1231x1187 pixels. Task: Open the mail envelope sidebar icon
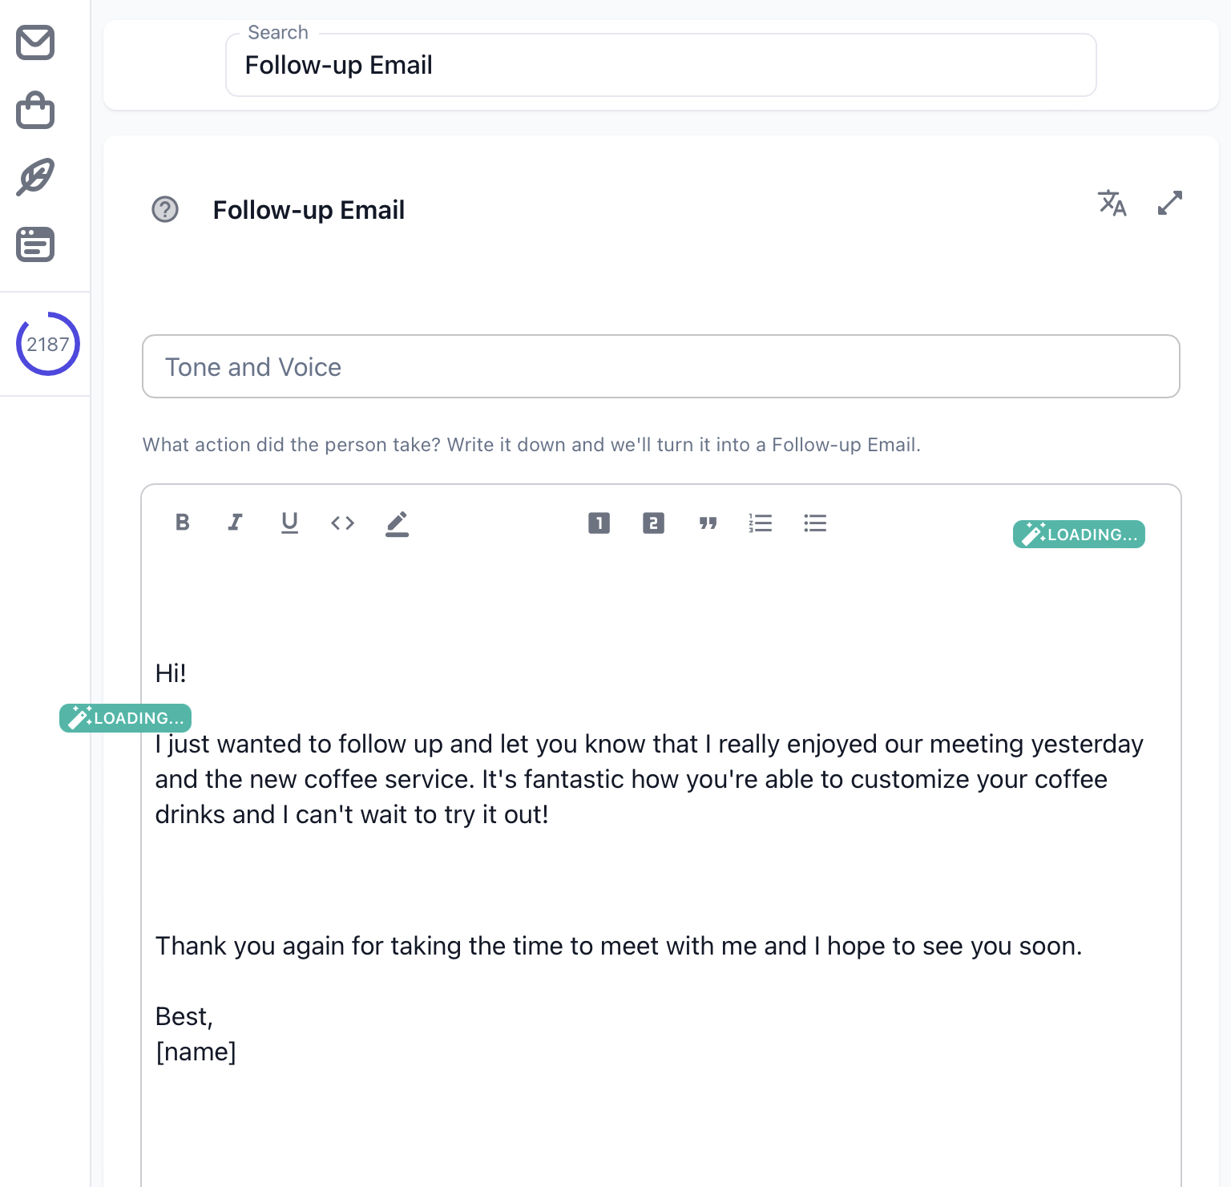click(x=35, y=43)
